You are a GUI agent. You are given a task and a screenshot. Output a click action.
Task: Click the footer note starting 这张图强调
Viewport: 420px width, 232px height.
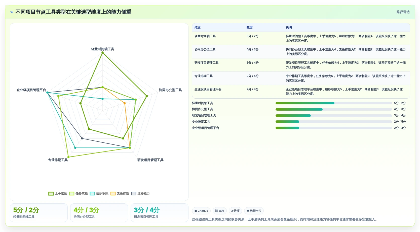[x=285, y=219]
